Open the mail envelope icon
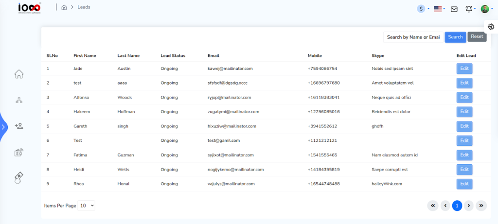 (x=454, y=9)
